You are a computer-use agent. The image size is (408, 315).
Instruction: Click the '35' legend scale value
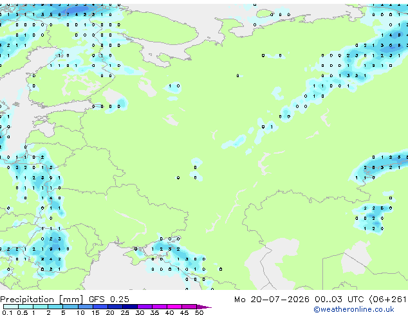pyautogui.click(x=154, y=312)
